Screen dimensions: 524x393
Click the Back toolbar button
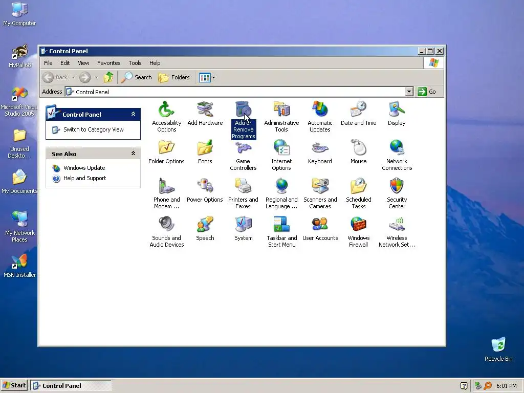click(56, 78)
